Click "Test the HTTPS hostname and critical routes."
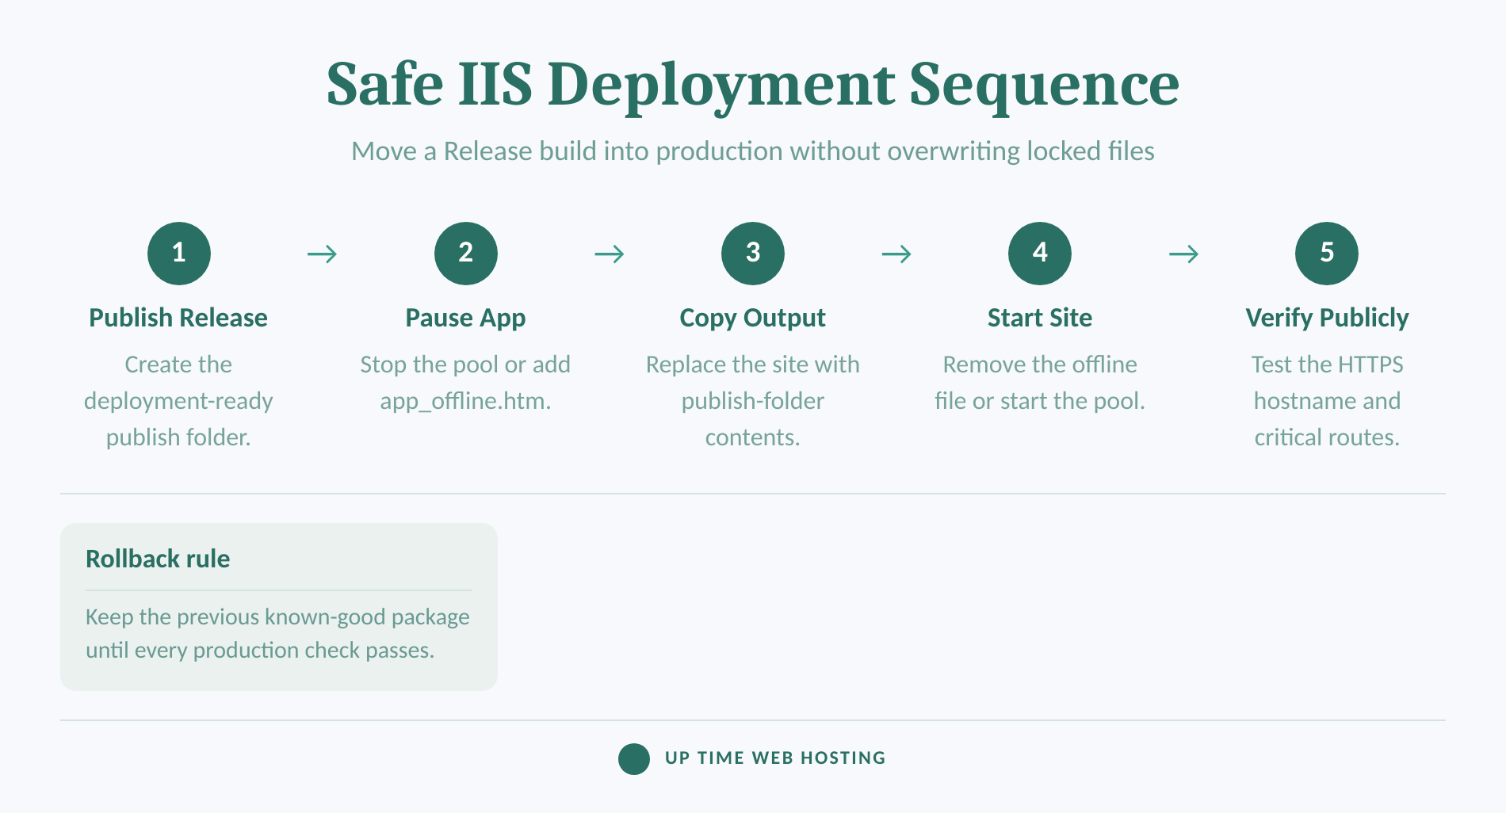This screenshot has height=813, width=1506. [x=1327, y=401]
